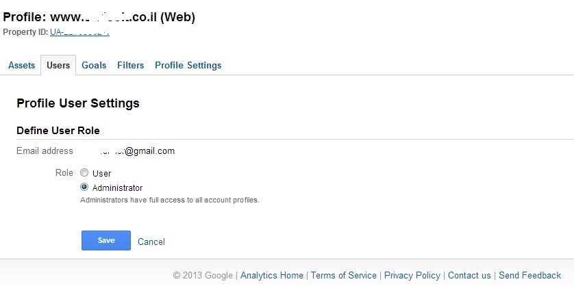Select the Users tab
The height and width of the screenshot is (286, 574).
[58, 66]
